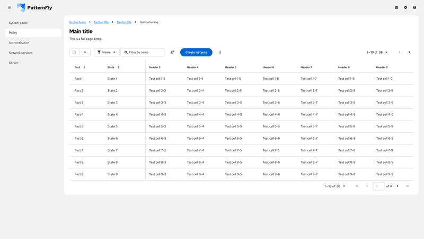Open the settings gear menu
The width and height of the screenshot is (424, 239).
[x=405, y=7]
